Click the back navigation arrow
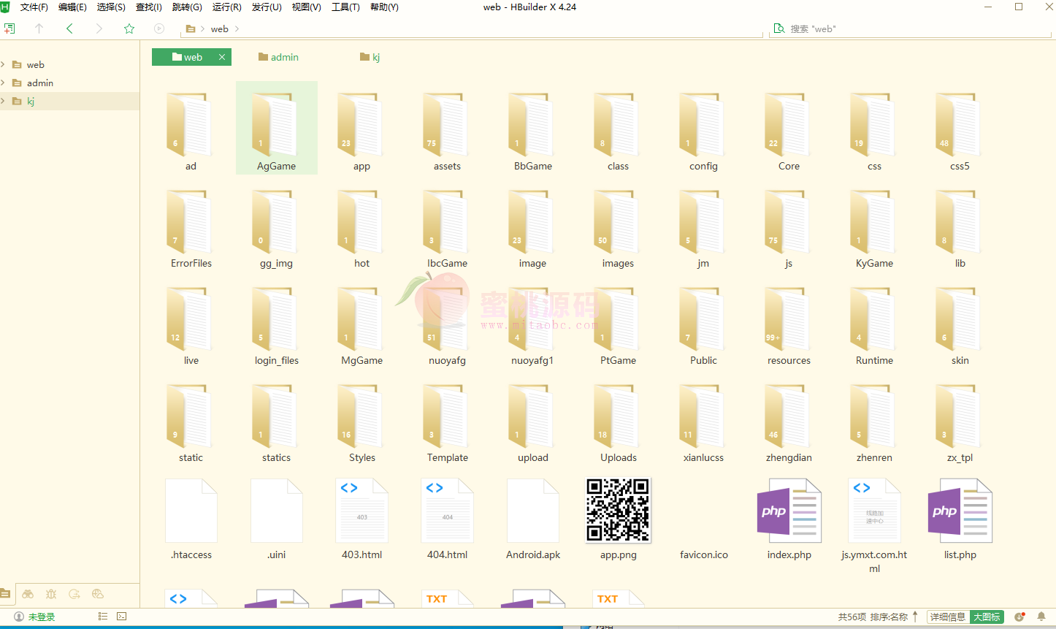The image size is (1056, 629). pos(69,28)
